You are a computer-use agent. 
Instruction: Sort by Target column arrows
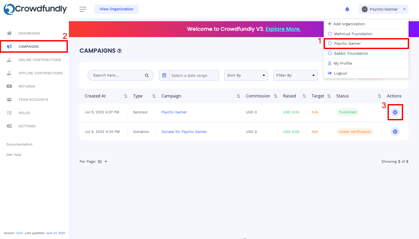329,96
